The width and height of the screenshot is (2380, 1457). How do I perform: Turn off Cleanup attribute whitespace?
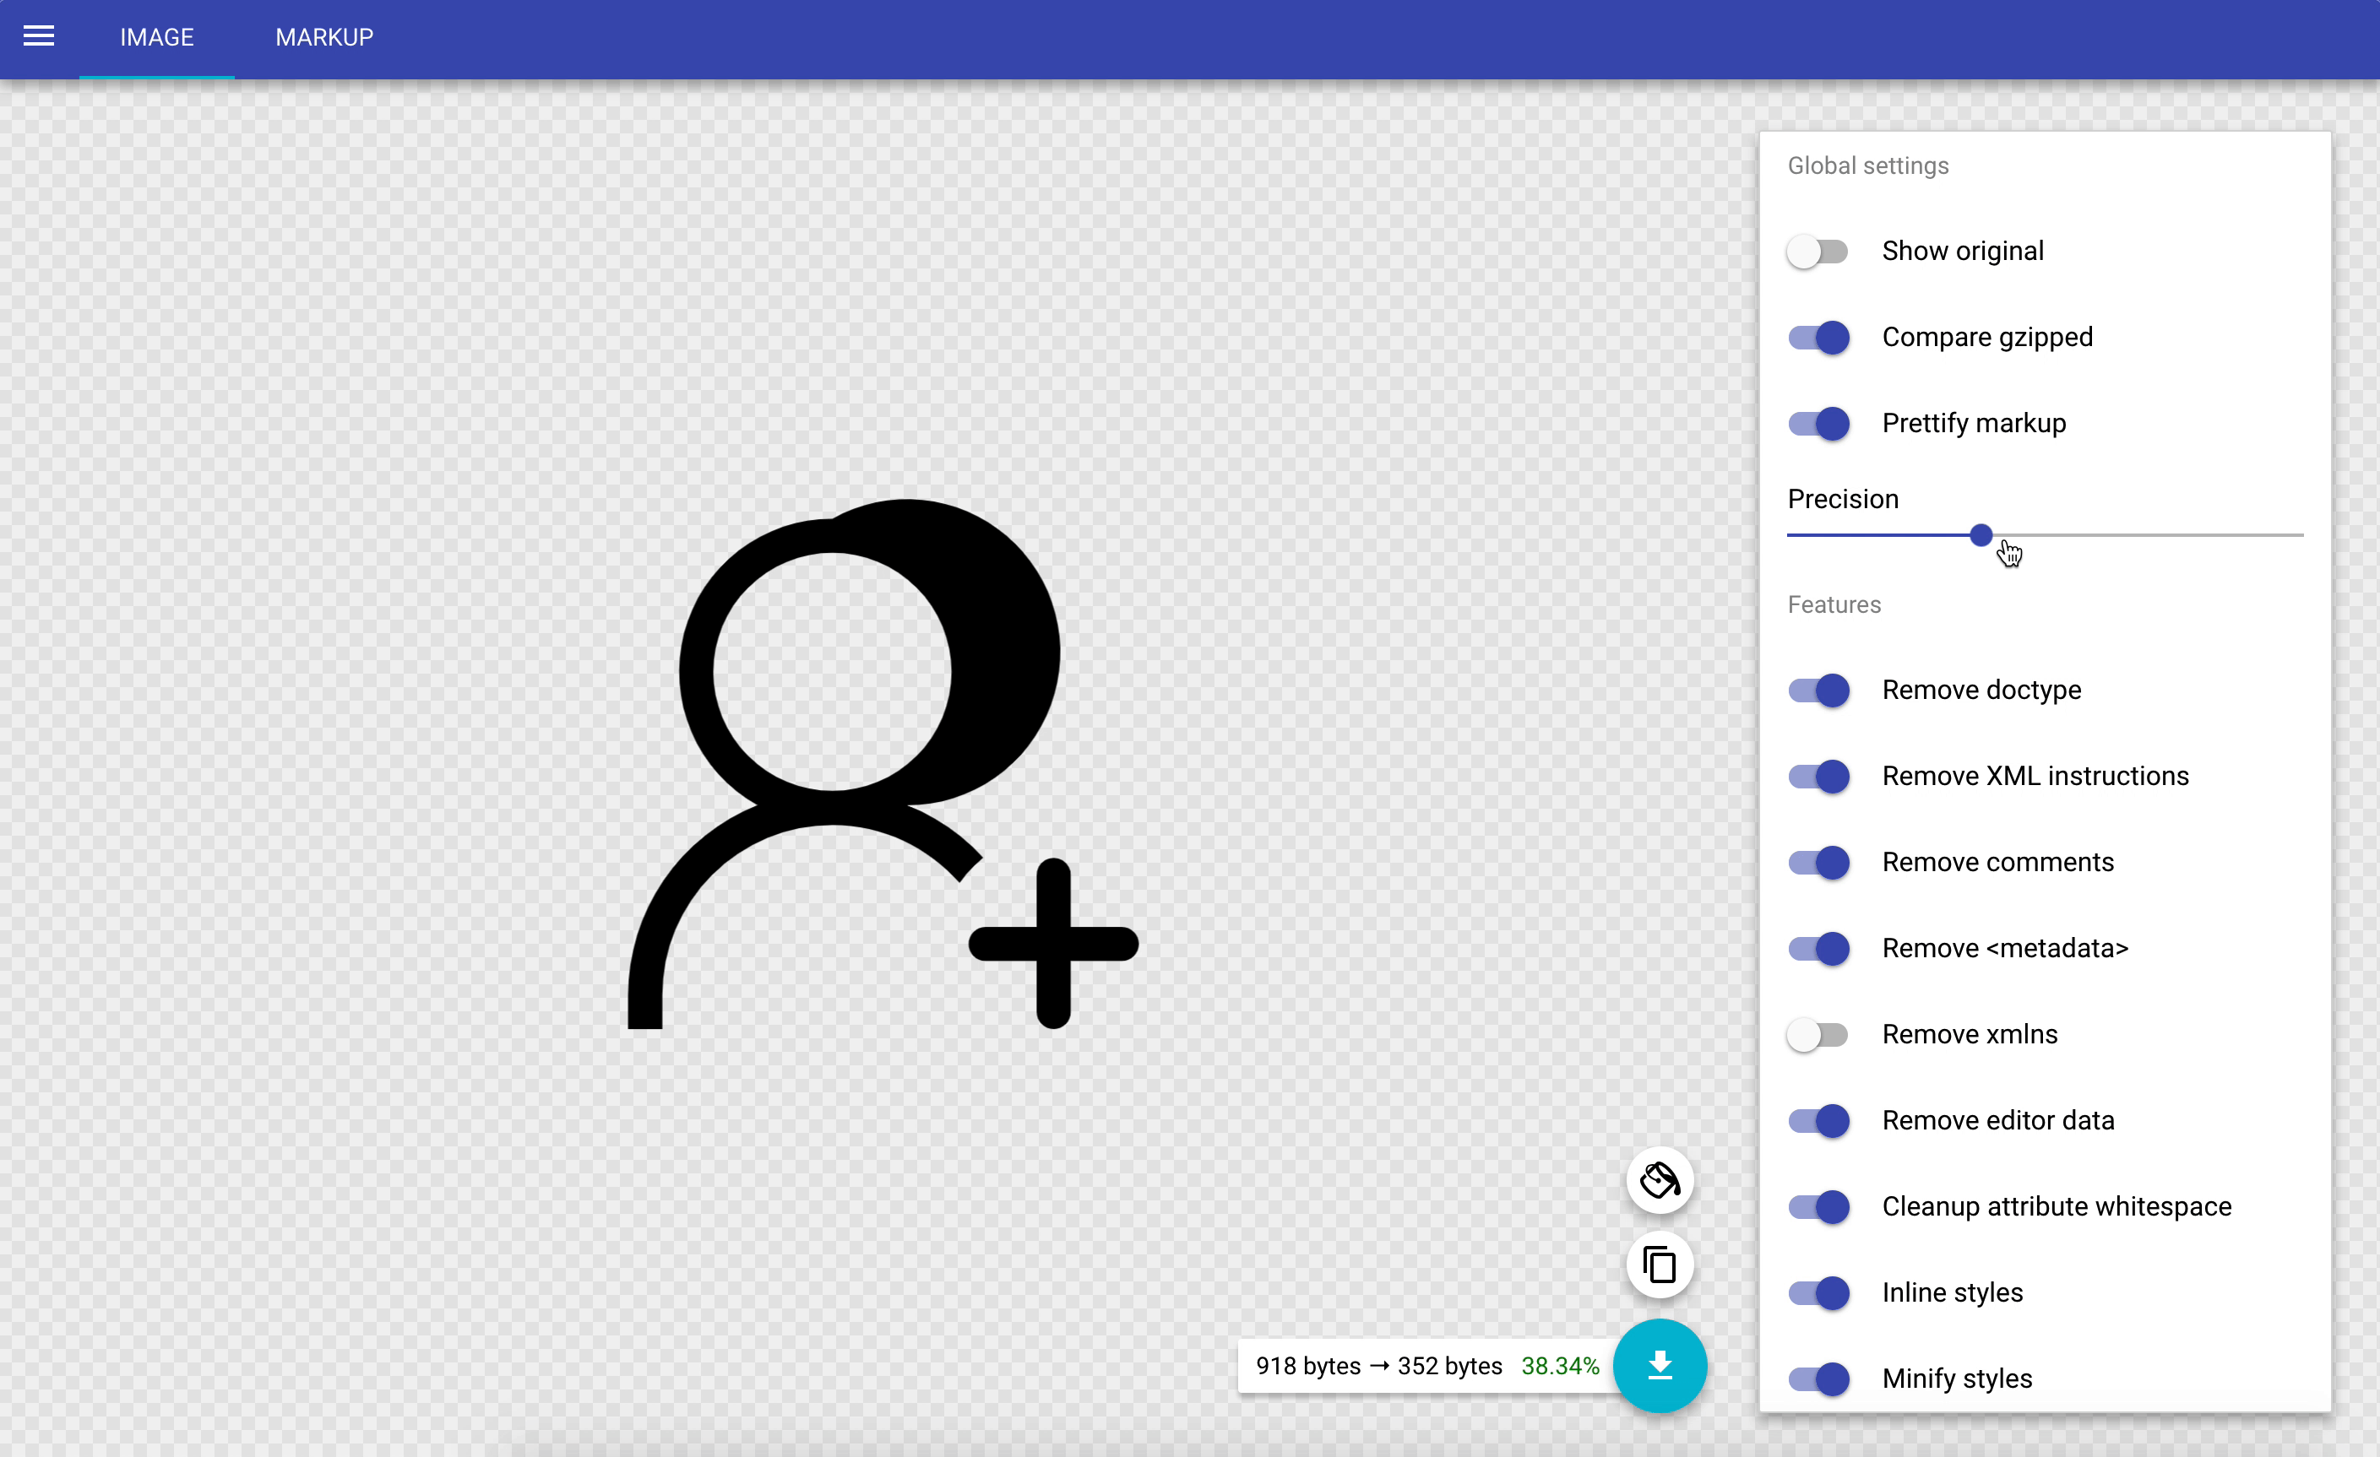[x=1819, y=1206]
